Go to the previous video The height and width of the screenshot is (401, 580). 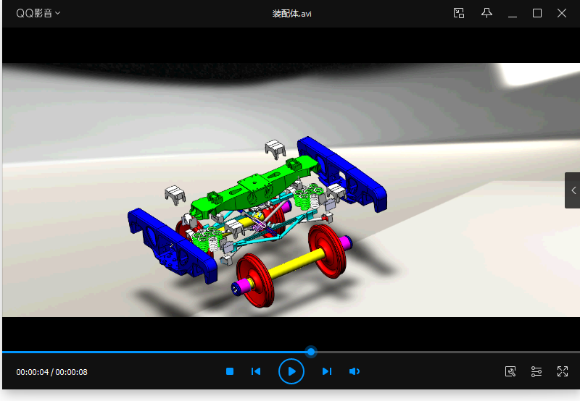click(x=256, y=371)
